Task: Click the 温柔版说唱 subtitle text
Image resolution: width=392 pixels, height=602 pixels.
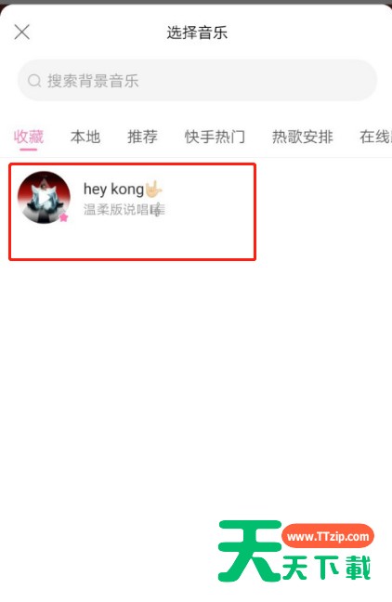Action: (116, 209)
